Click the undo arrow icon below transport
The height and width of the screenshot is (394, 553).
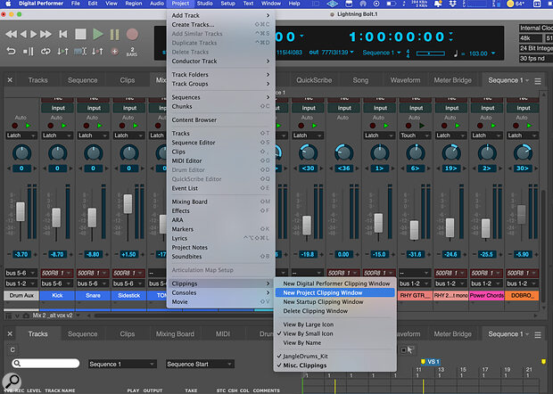(11, 52)
